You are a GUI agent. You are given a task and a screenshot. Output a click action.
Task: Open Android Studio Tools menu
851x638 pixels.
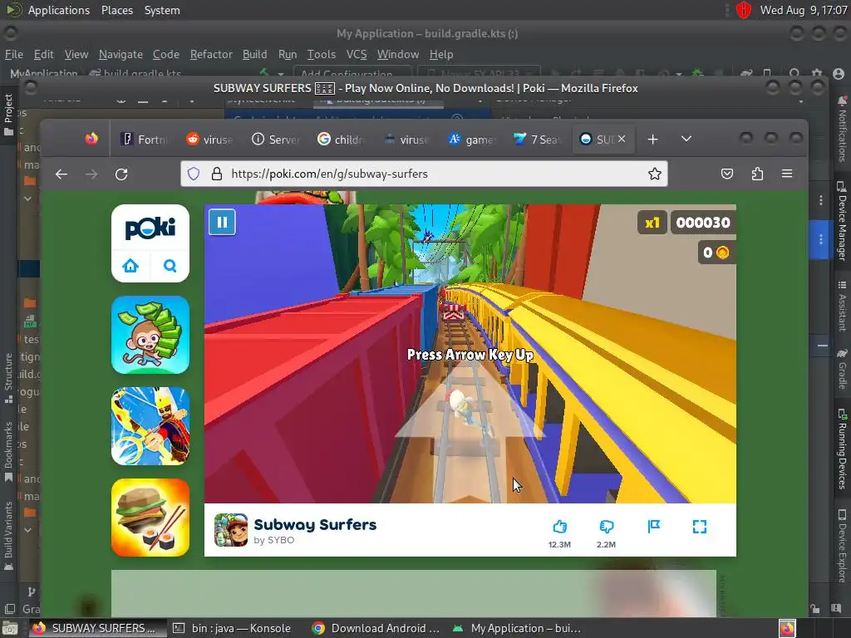(322, 54)
